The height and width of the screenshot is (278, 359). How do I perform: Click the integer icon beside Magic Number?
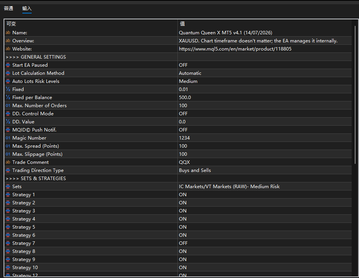tap(8, 138)
